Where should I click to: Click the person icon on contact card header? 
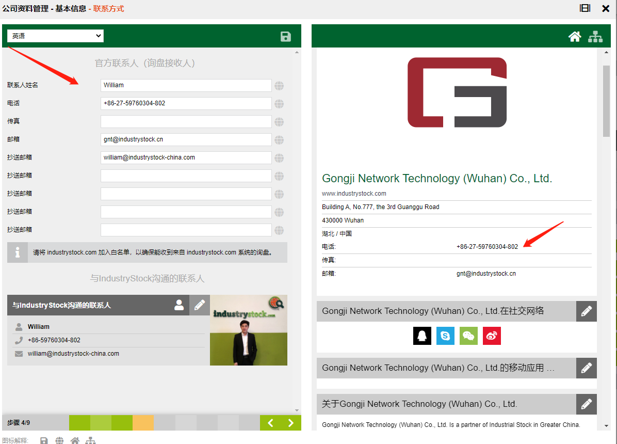179,305
